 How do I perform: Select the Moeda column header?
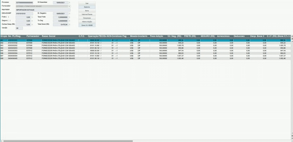tap(134, 36)
